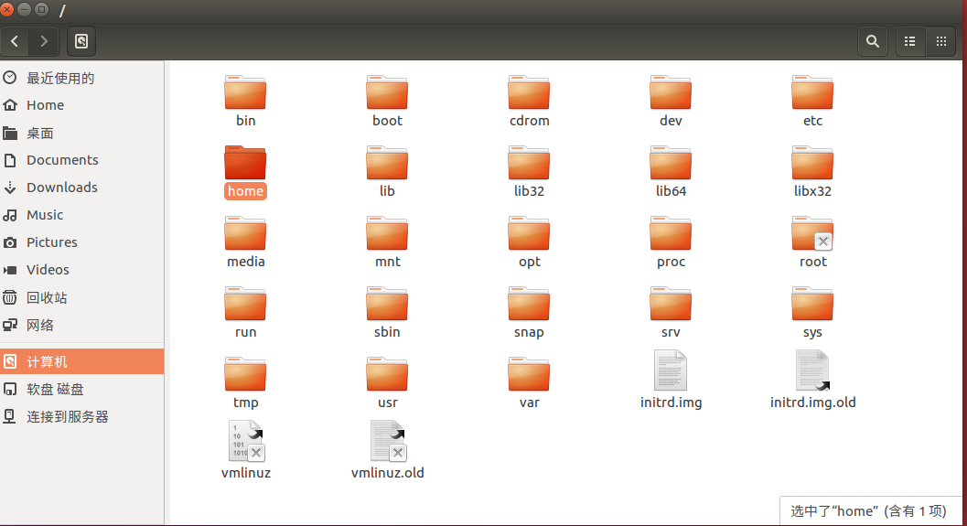Select the srv folder
This screenshot has width=967, height=526.
pos(671,312)
